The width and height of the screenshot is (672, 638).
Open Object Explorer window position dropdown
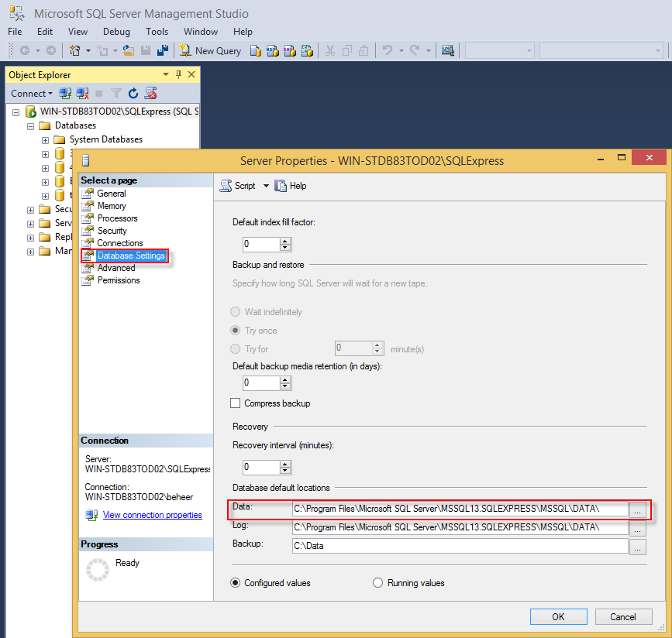(x=166, y=74)
